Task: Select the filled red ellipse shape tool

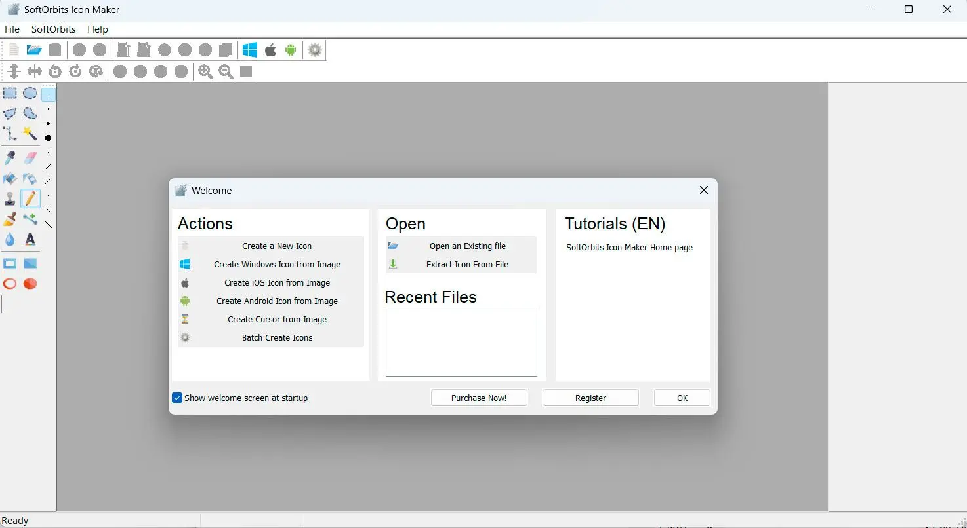Action: pos(30,284)
